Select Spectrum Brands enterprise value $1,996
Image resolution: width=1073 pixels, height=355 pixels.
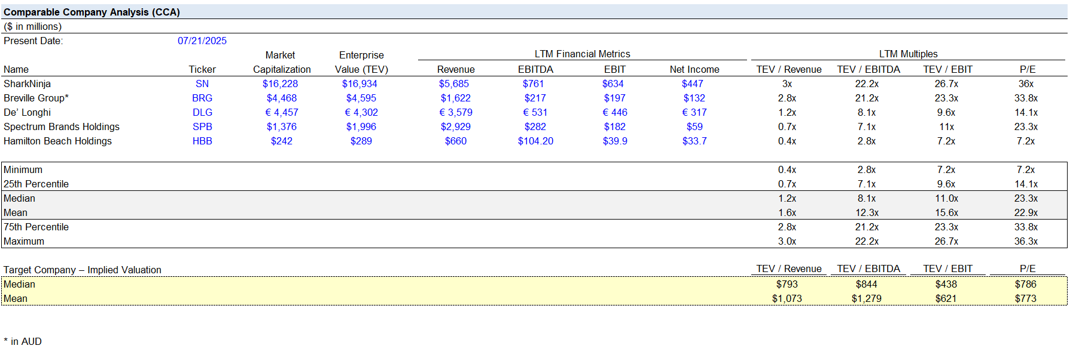click(x=361, y=126)
